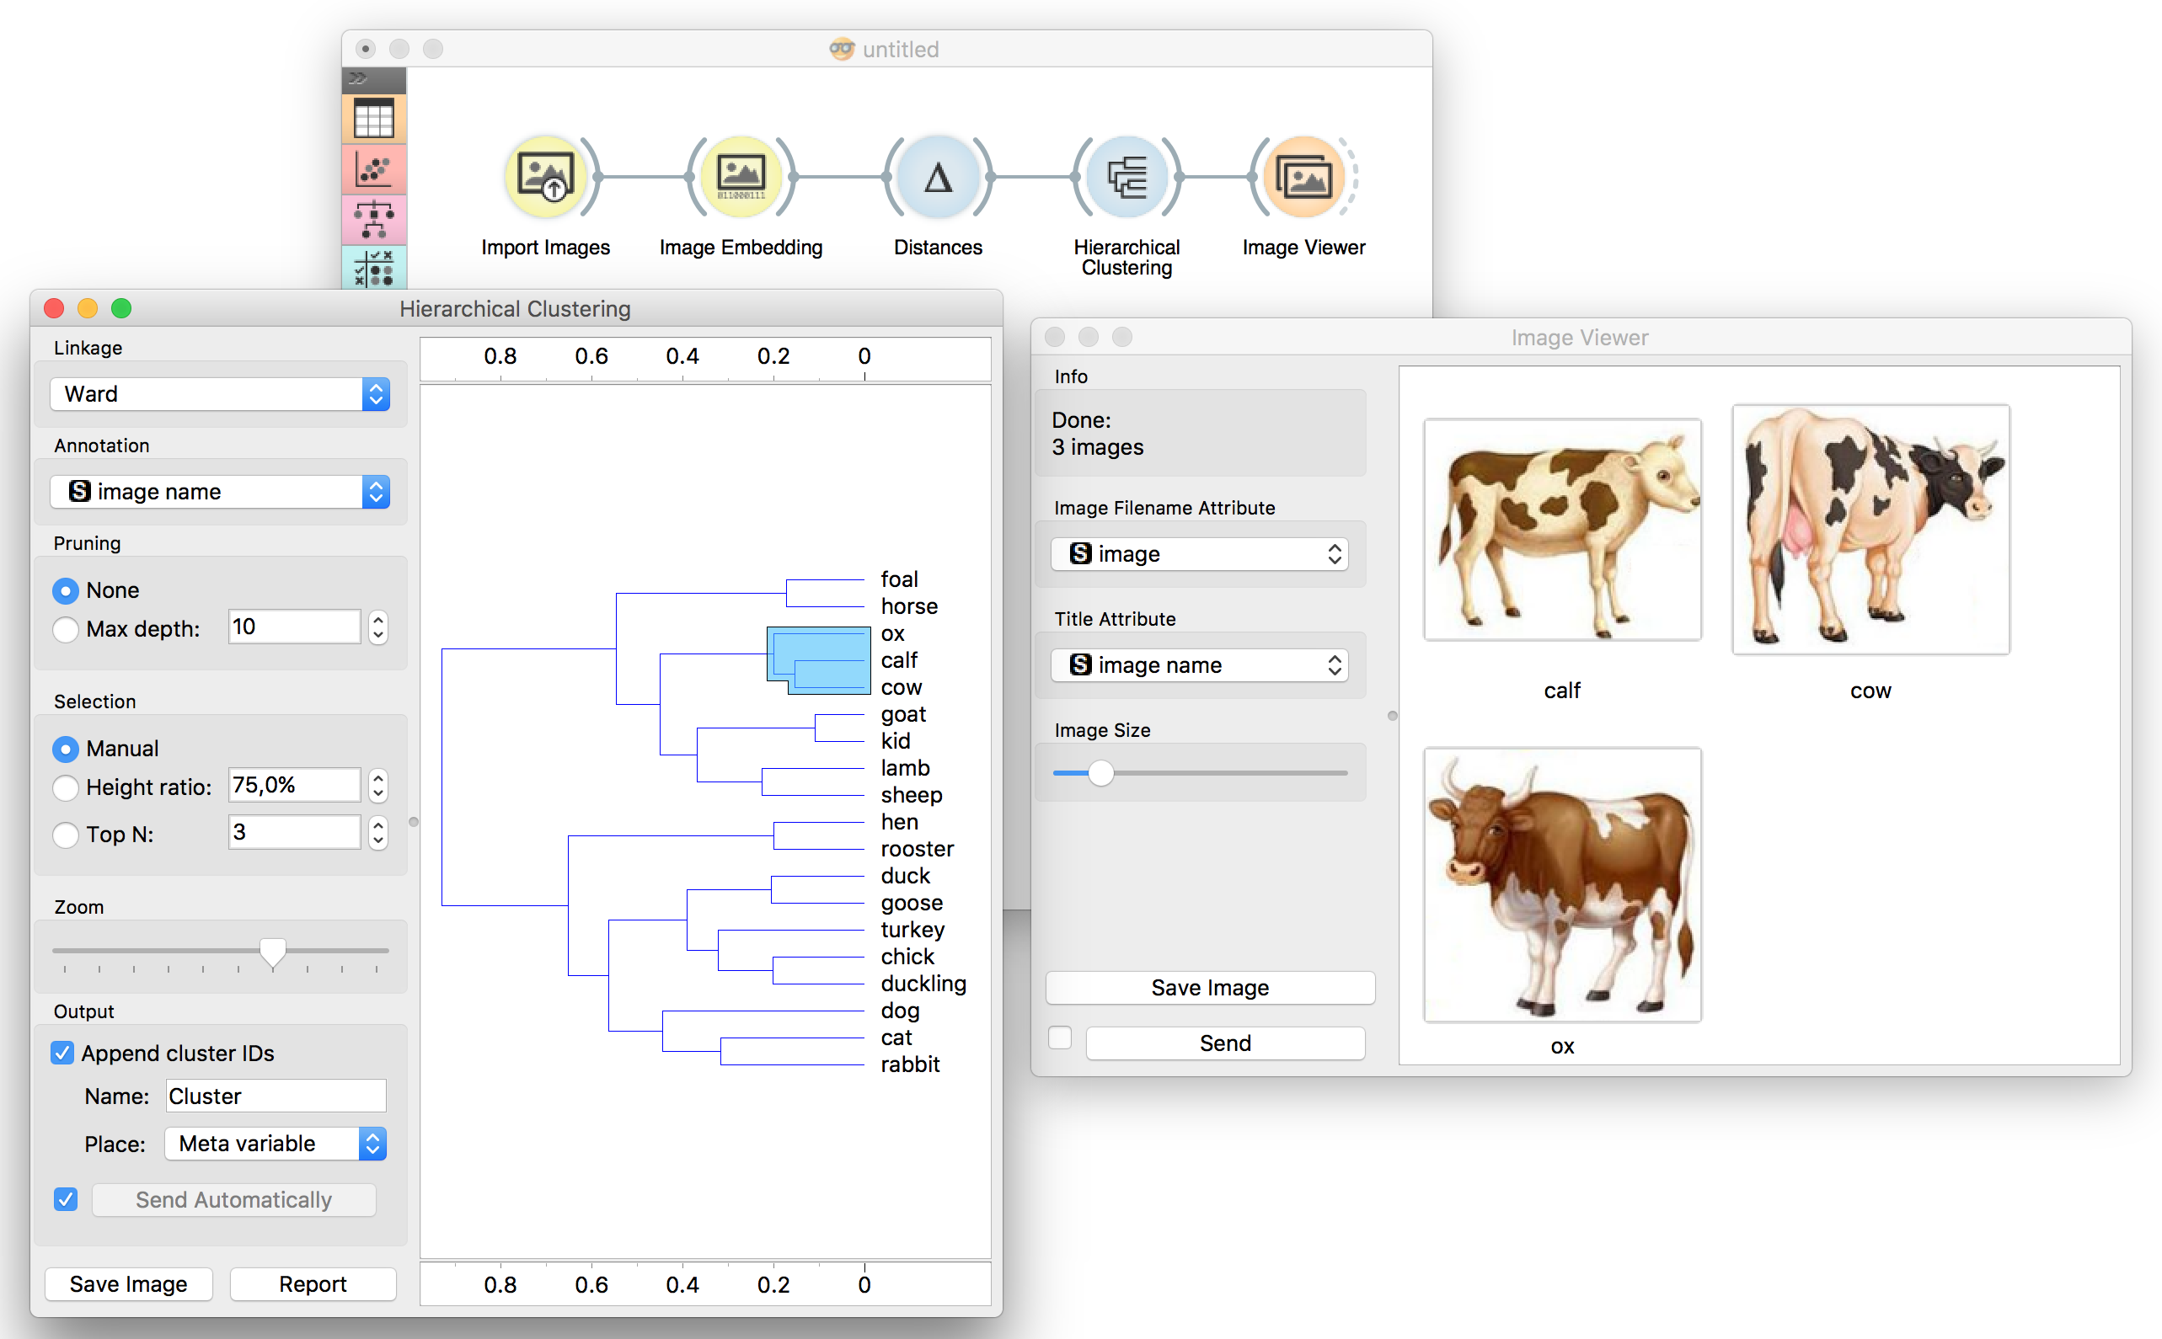Screen dimensions: 2162x1339
Task: Select the Data table category in sidebar
Action: pyautogui.click(x=374, y=119)
